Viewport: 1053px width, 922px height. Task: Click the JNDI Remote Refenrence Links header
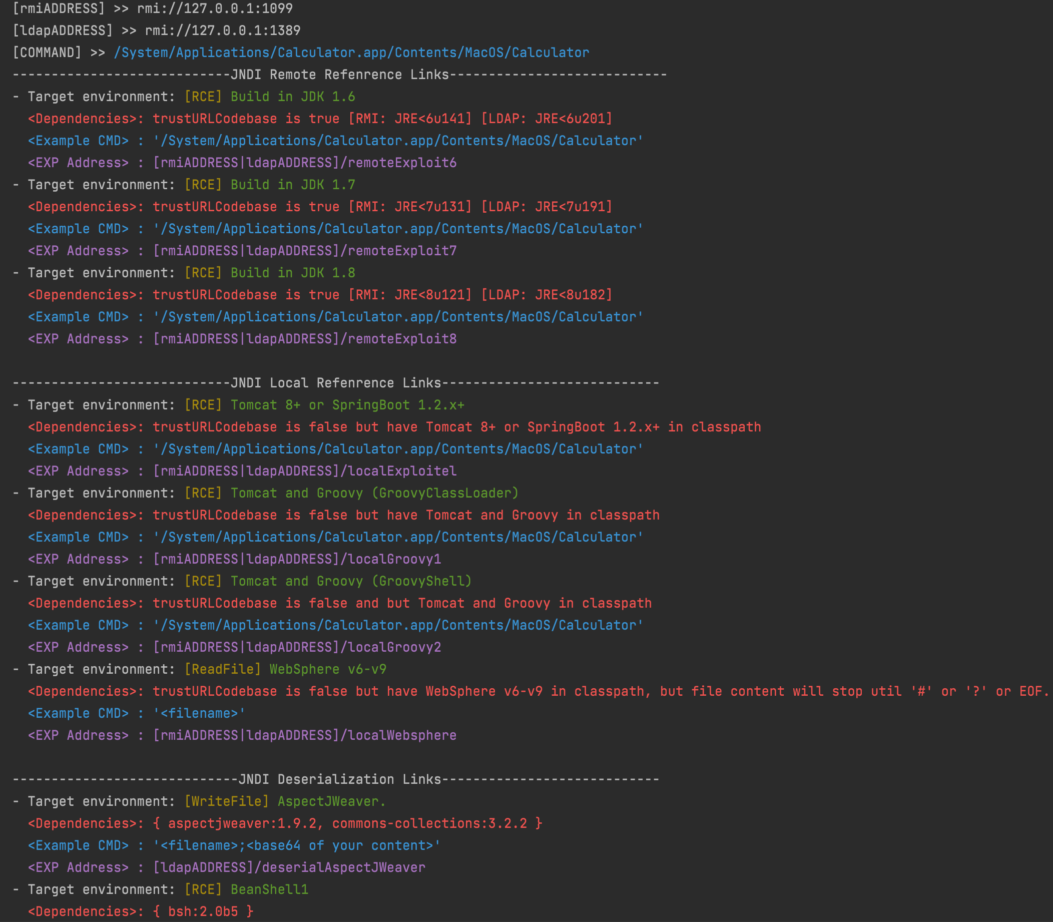(x=339, y=75)
